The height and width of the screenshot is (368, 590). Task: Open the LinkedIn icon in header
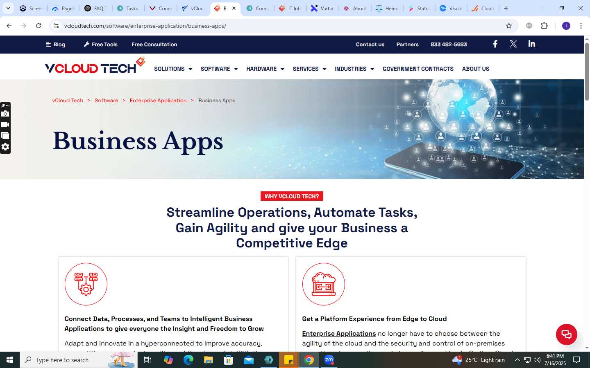[531, 44]
